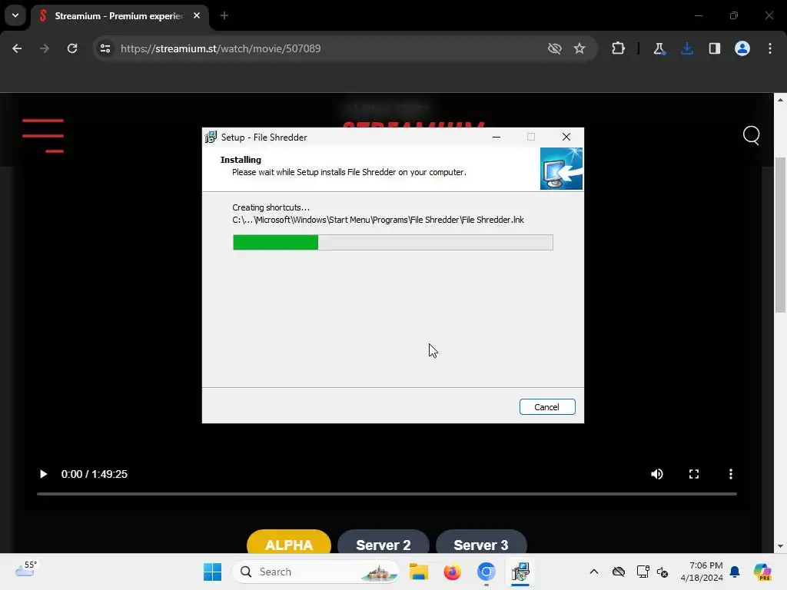Toggle the browser side panel
Screen dimensions: 787x590
pos(715,48)
